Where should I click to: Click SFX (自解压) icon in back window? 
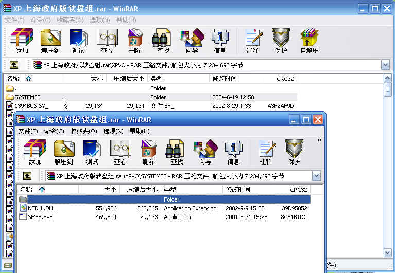pos(310,41)
